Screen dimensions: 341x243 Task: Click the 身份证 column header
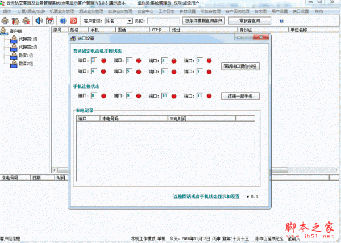tap(263, 30)
